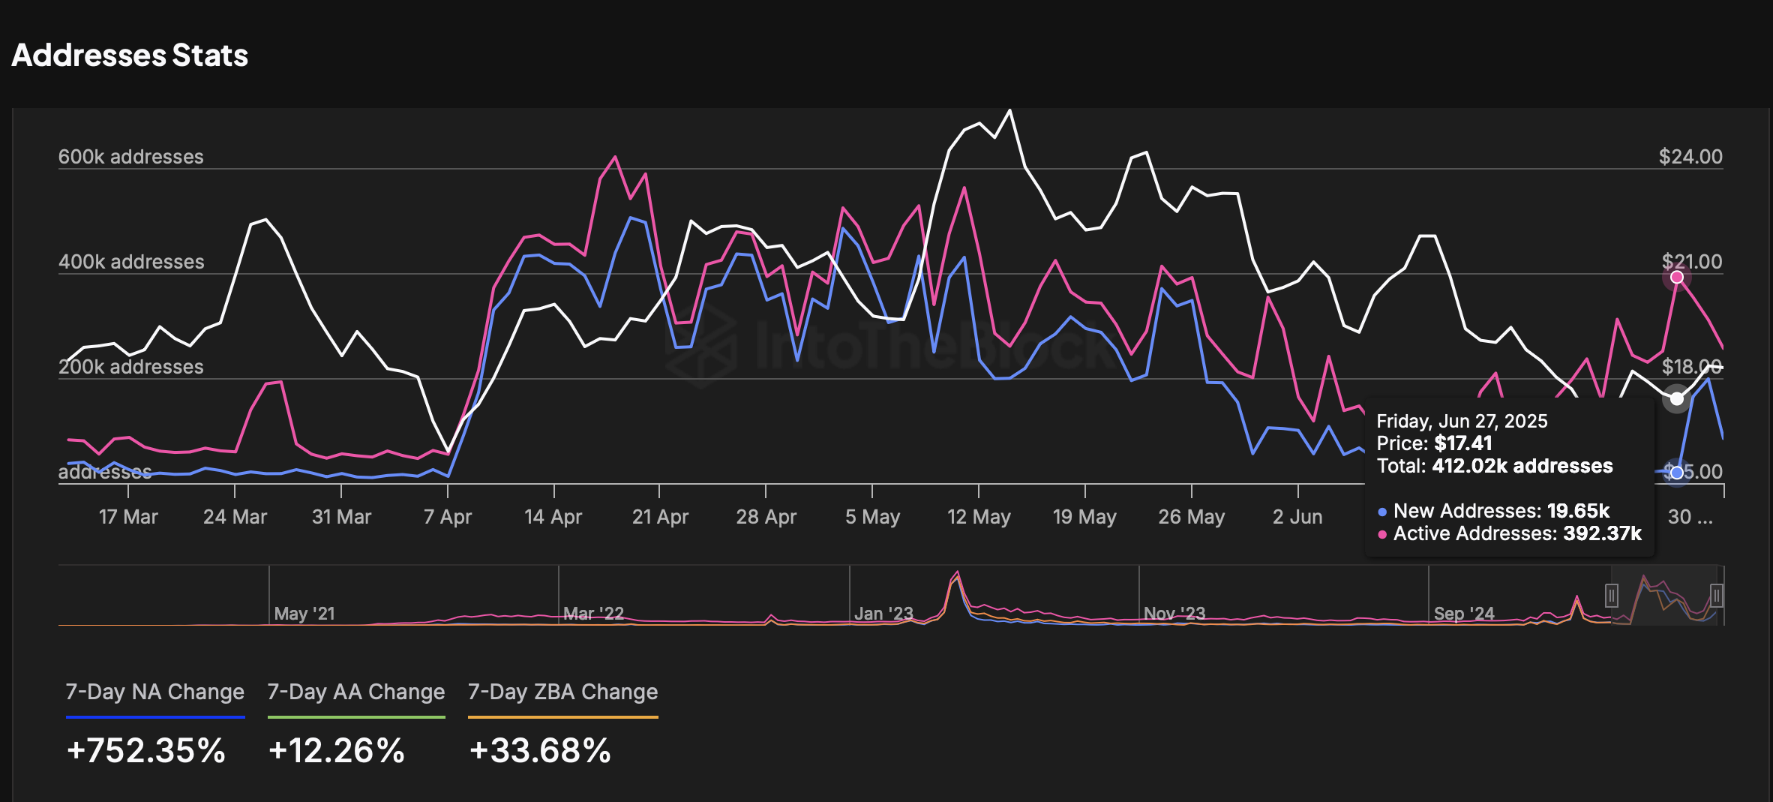Screen dimensions: 1773x802
Task: Click the 17 Mar axis label
Action: [x=128, y=517]
